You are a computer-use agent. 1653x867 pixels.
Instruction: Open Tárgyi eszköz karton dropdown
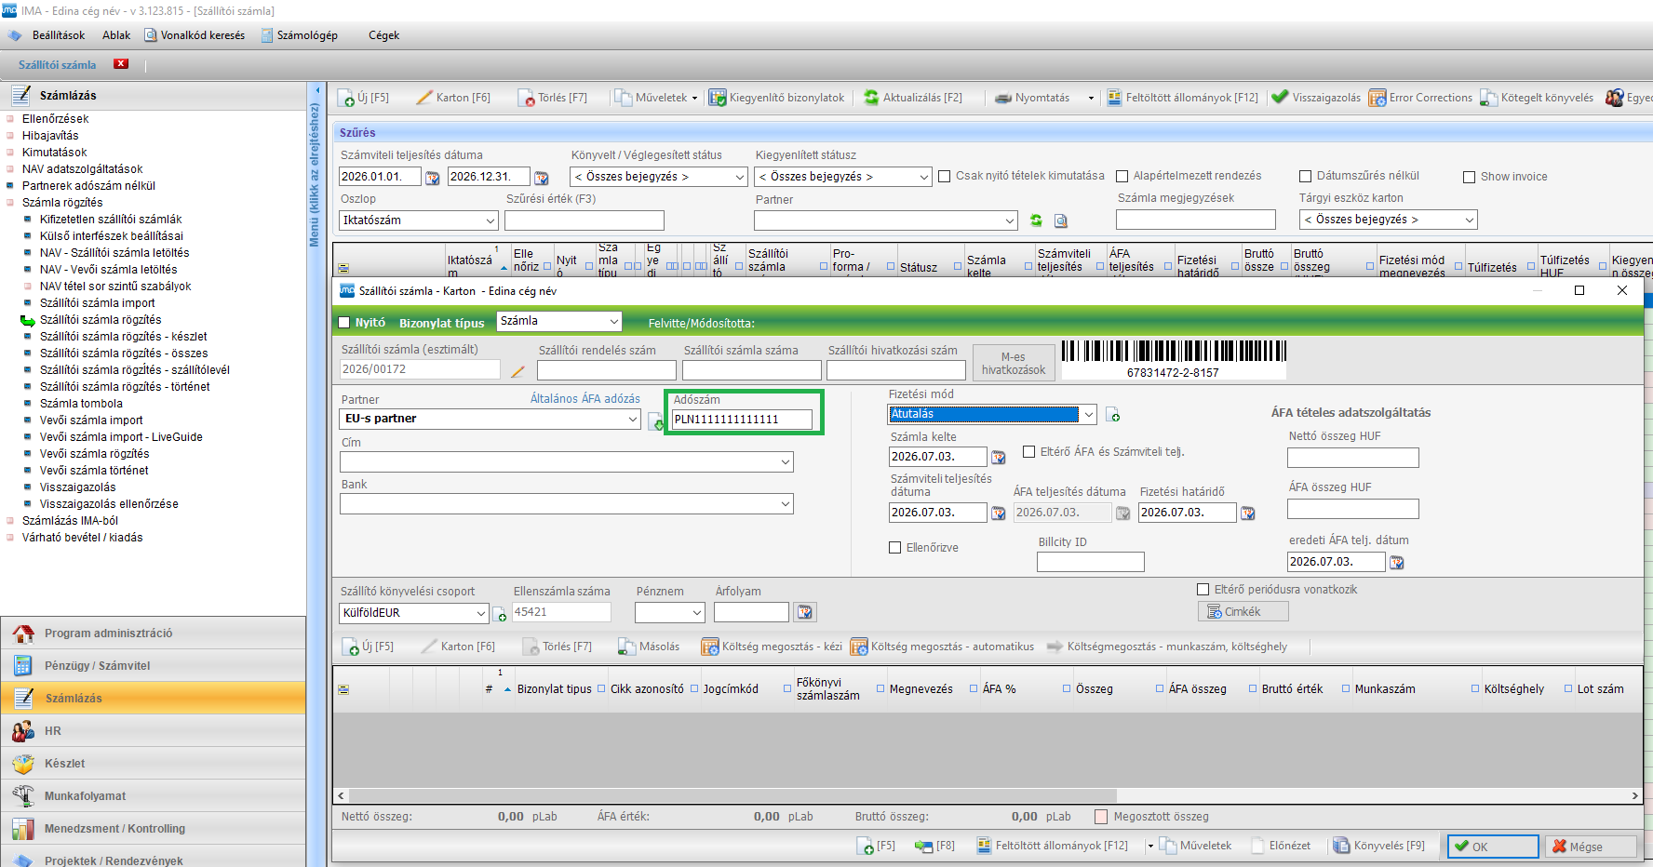pos(1388,220)
